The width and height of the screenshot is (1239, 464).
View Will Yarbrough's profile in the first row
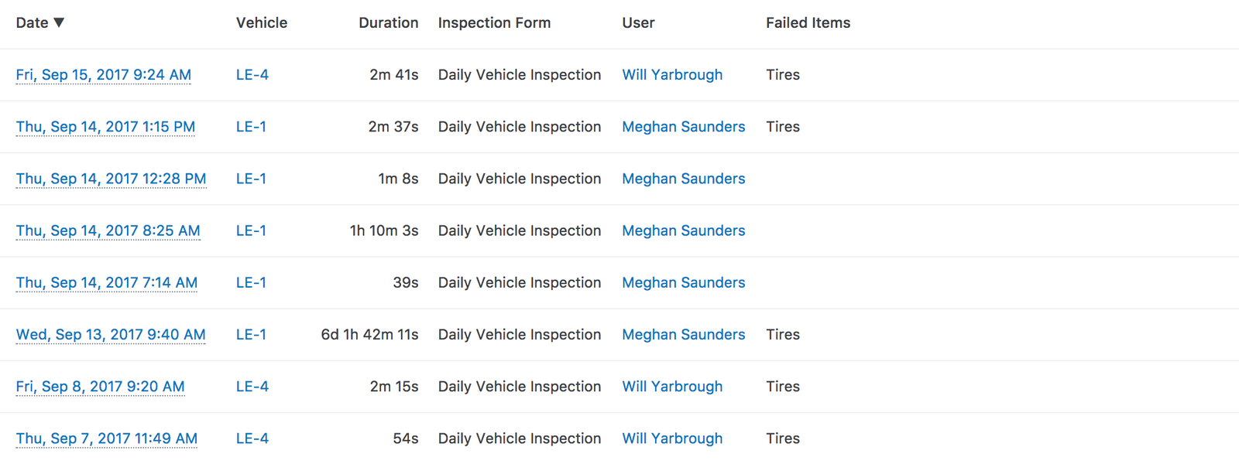tap(672, 75)
